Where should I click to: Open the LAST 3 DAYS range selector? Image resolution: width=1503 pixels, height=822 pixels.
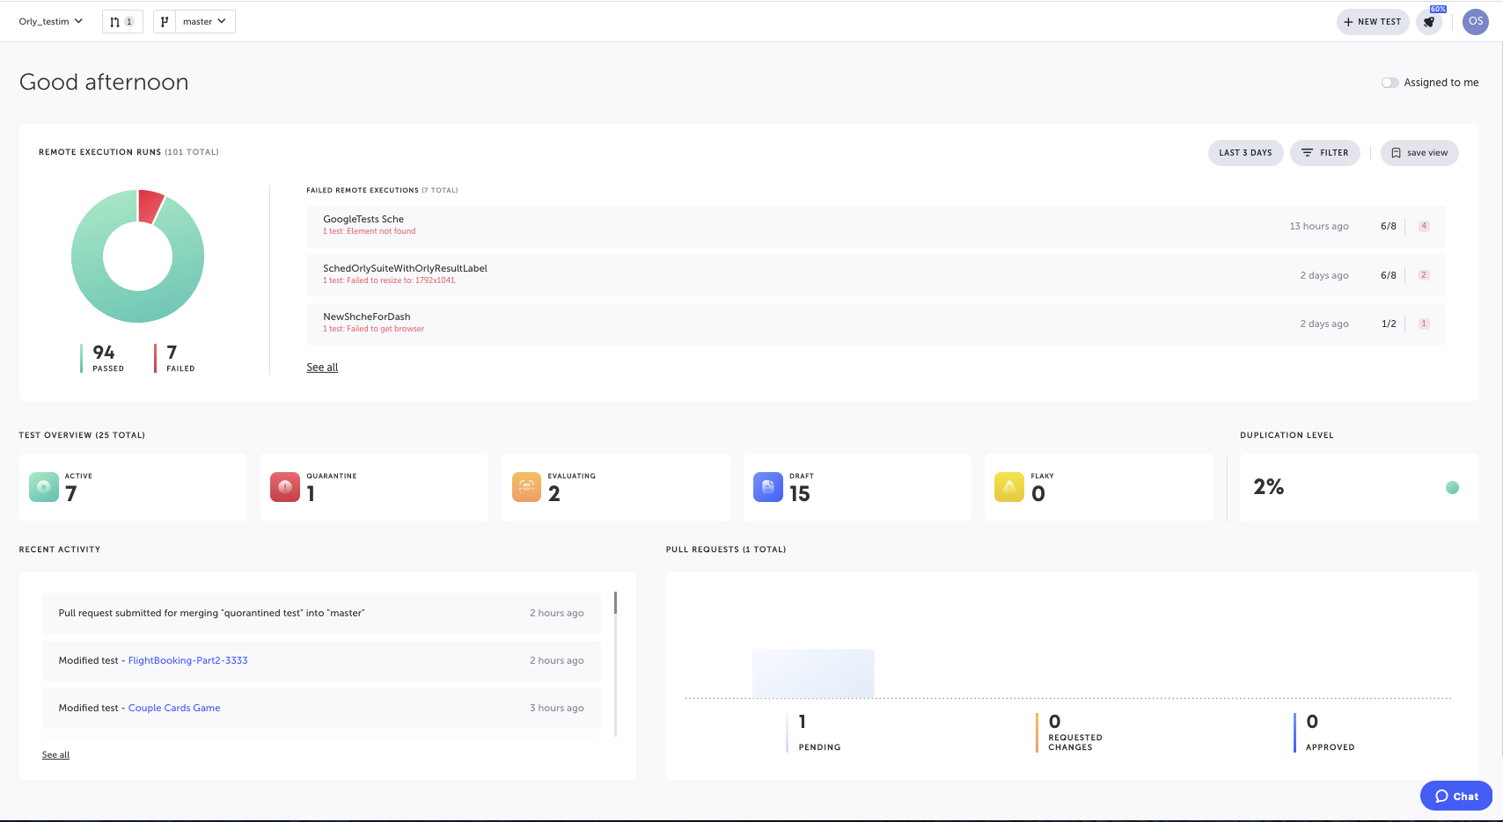(x=1245, y=152)
